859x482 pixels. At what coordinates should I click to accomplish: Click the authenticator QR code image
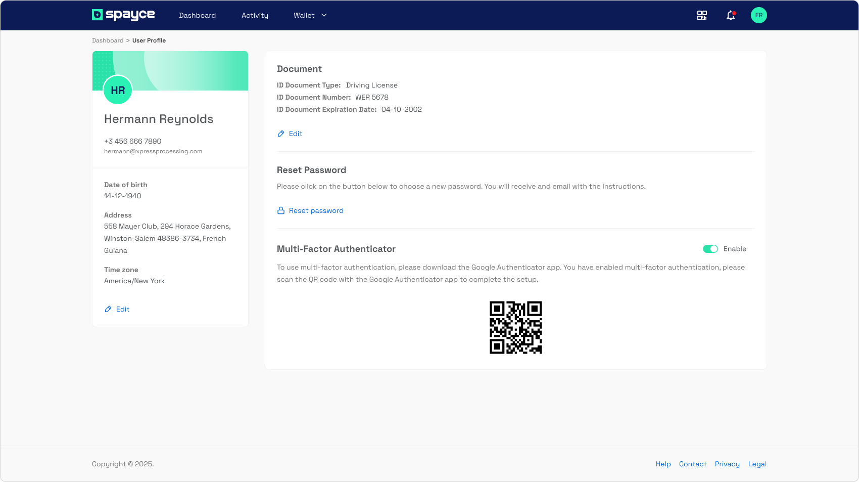point(515,328)
